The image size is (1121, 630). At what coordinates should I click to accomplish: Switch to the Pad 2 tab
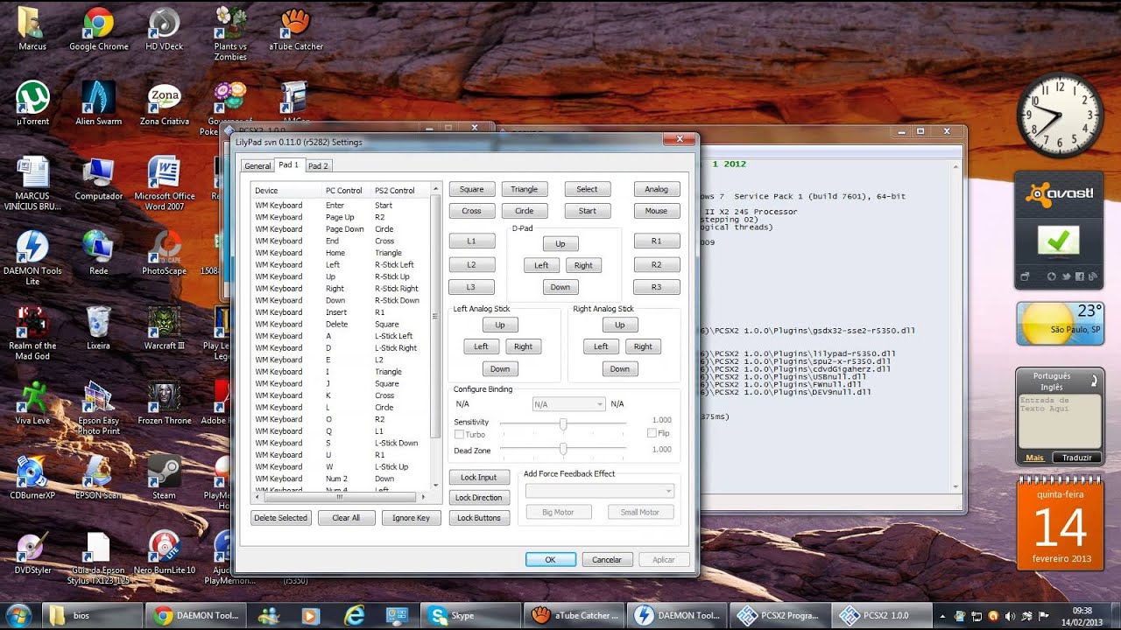[x=318, y=165]
